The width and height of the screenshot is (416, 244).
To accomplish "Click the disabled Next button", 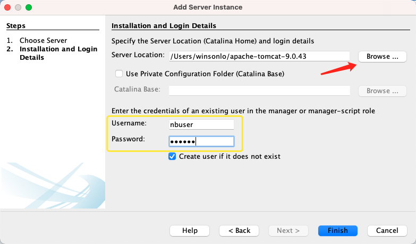I will point(288,231).
